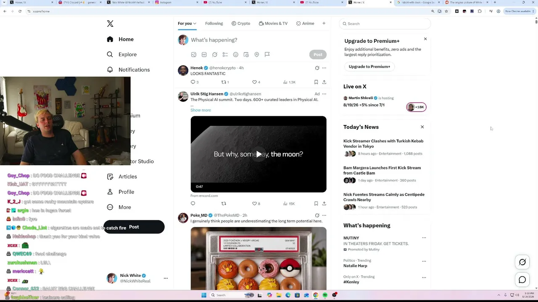
Task: Open the floating Messages chat button
Action: [x=522, y=280]
